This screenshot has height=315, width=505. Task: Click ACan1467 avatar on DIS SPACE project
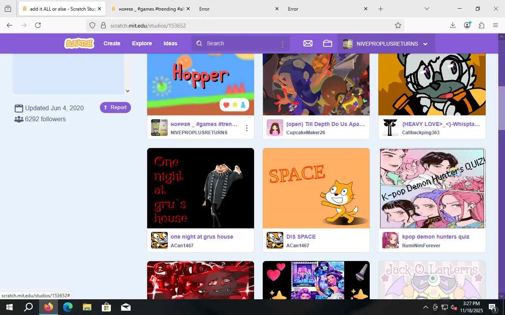pyautogui.click(x=275, y=240)
